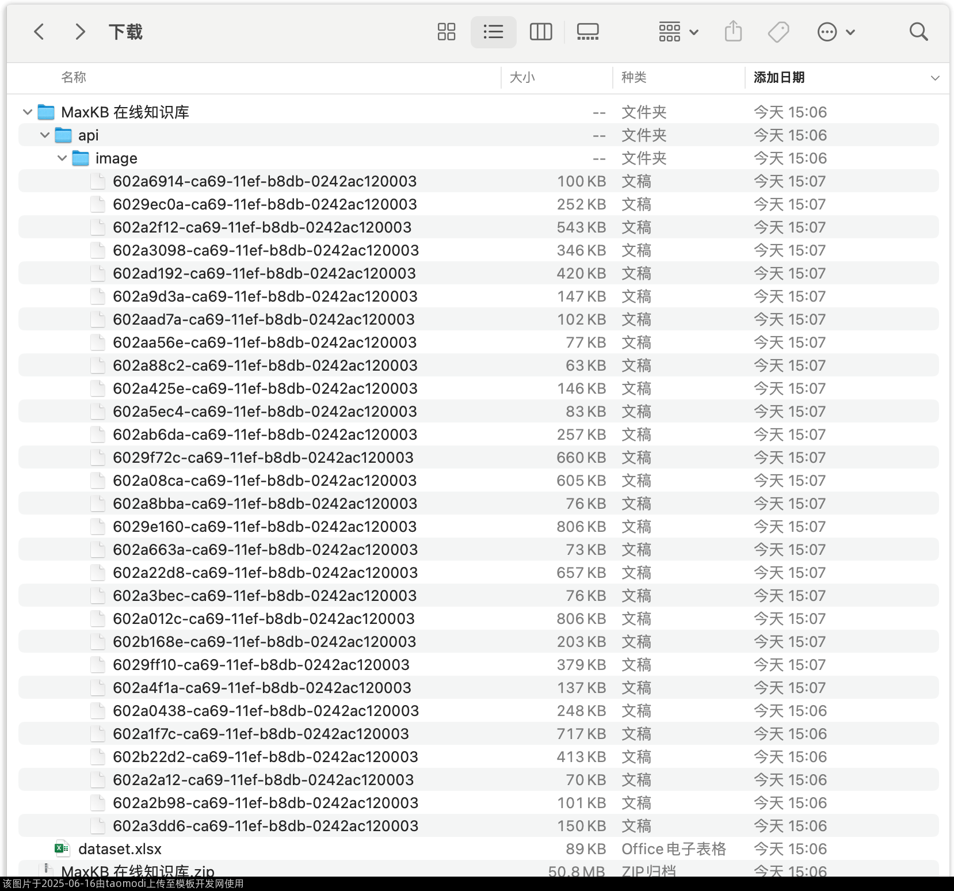Sort by 种类 column header
954x891 pixels.
[634, 78]
